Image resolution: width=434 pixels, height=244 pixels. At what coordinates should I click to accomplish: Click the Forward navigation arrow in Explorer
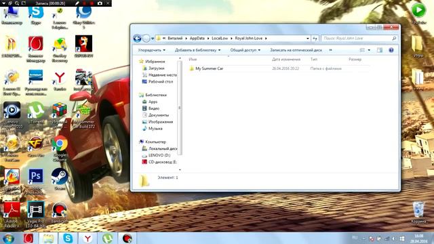[x=146, y=38]
